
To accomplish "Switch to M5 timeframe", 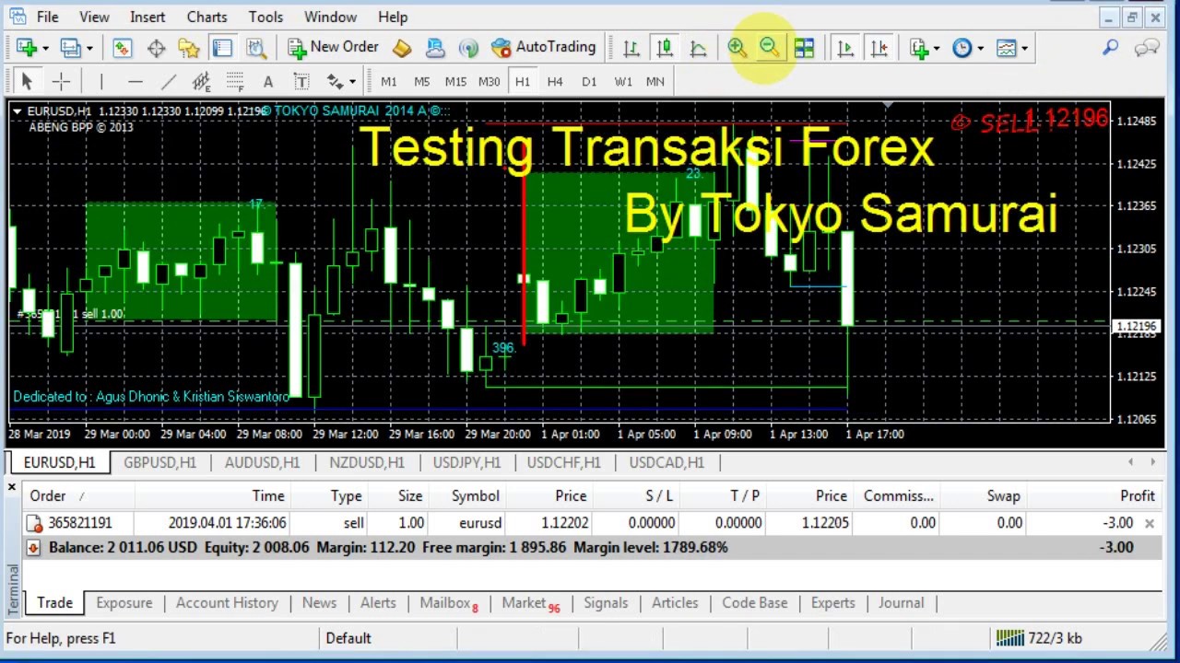I will [421, 81].
